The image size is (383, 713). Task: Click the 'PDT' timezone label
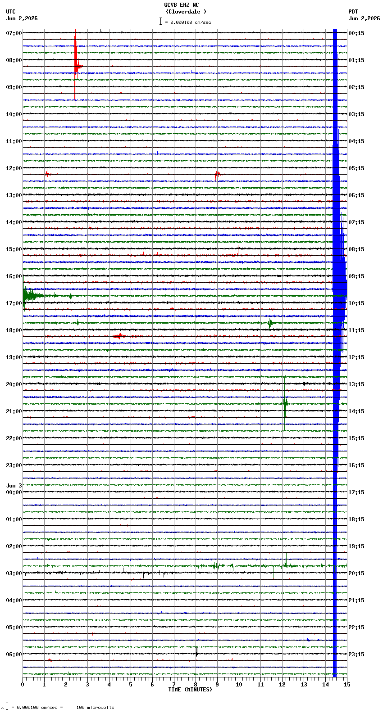(353, 12)
